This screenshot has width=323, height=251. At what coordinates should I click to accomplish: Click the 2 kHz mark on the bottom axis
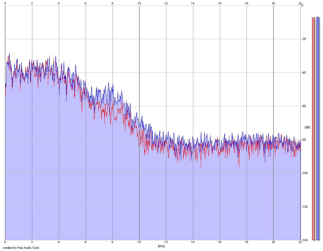(x=32, y=242)
